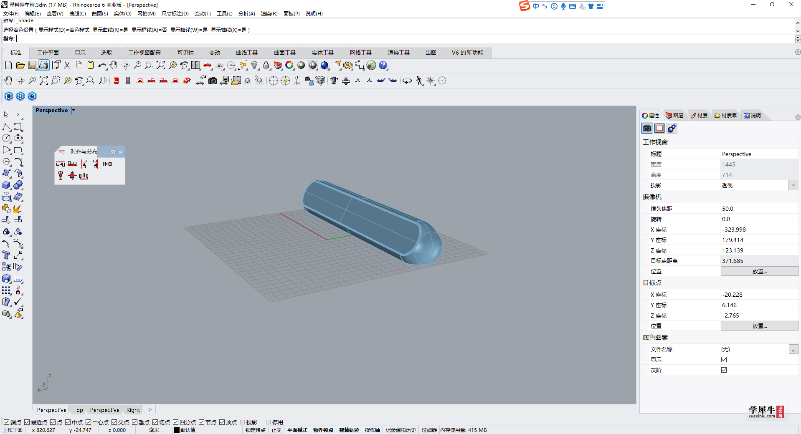This screenshot has height=434, width=801.
Task: Add a new viewport tab with plus icon
Action: [x=150, y=410]
